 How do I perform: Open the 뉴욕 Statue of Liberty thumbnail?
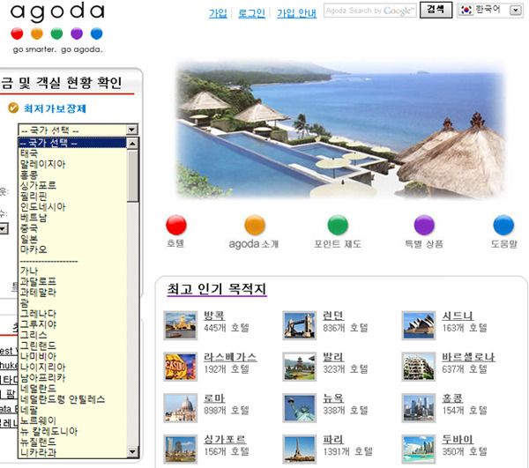(300, 408)
